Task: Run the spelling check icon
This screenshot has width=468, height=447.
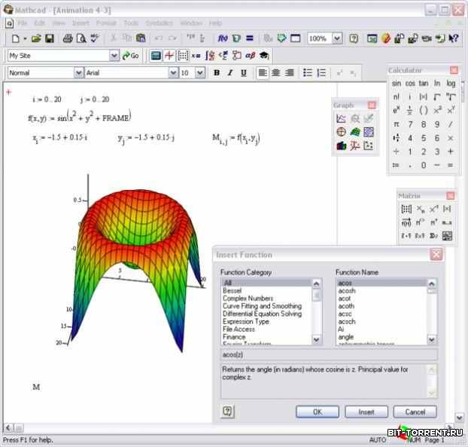Action: click(x=95, y=38)
